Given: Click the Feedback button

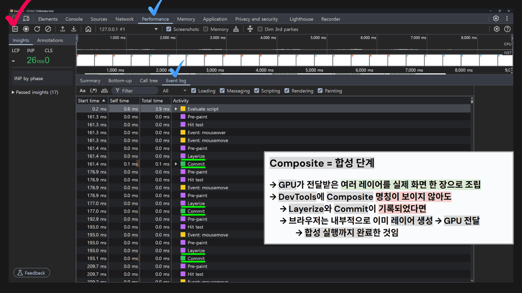Looking at the screenshot, I should coord(32,273).
